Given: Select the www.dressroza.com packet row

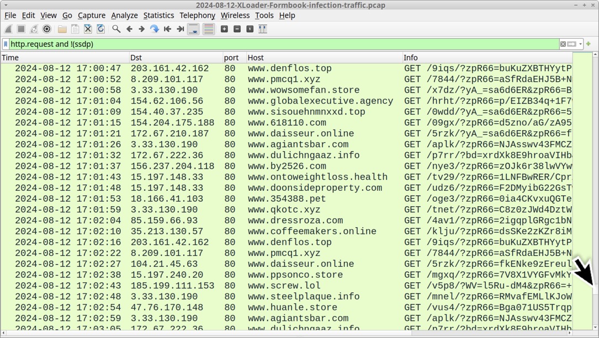Looking at the screenshot, I should (286, 221).
